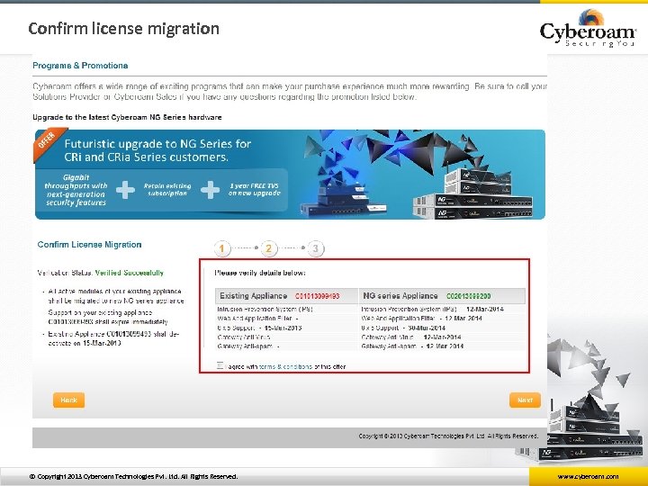Open the terms & conditions link
648x486 pixels.
[x=285, y=366]
